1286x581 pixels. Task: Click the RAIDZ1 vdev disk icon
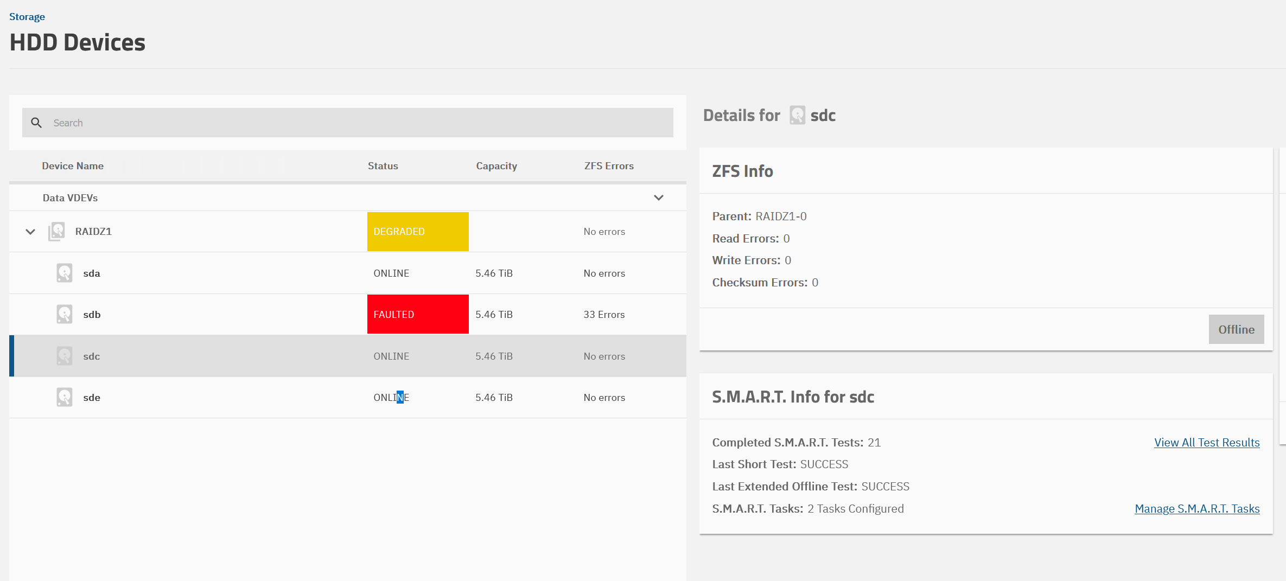coord(56,232)
